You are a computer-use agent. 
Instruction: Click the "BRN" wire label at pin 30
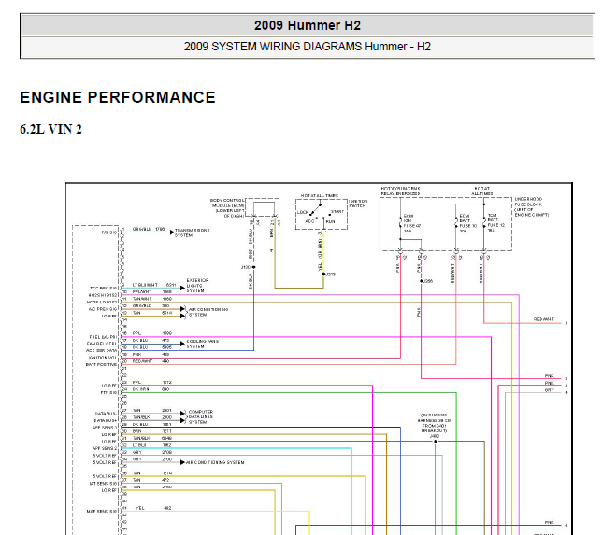coord(136,431)
